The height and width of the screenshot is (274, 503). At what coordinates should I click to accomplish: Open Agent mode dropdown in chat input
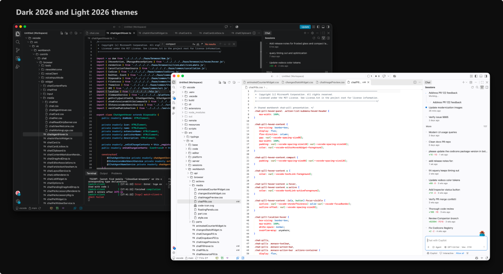pos(437,247)
